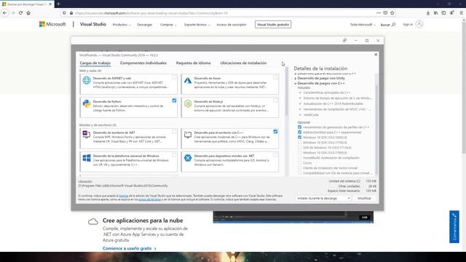The width and height of the screenshot is (466, 262).
Task: Click the dispositivos móviles con .NET Xamarin icon
Action: coord(188,158)
